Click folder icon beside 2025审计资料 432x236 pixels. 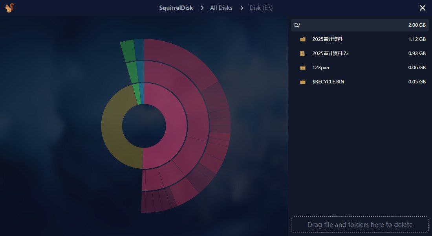pyautogui.click(x=302, y=39)
